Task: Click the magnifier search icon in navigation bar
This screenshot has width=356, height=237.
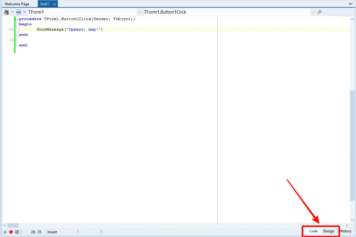Action: (x=319, y=12)
